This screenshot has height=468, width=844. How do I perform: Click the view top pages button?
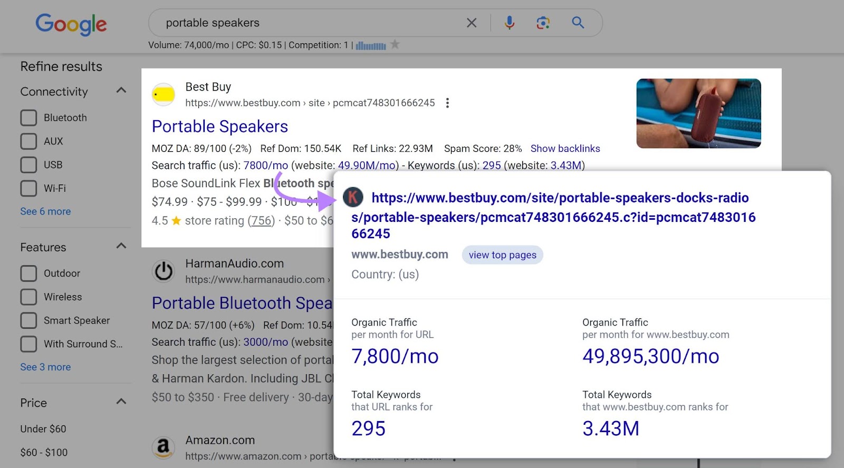point(502,255)
